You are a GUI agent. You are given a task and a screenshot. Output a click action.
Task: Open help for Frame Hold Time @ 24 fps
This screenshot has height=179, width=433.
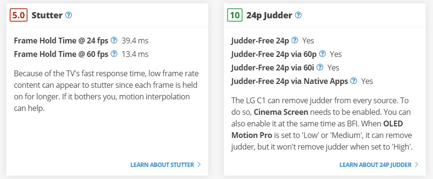(114, 41)
